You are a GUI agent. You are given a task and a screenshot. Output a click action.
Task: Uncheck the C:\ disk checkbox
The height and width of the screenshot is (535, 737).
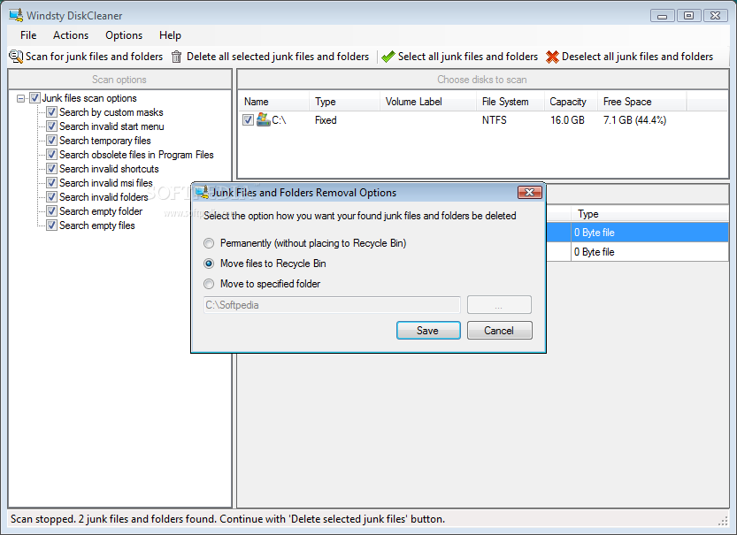248,119
